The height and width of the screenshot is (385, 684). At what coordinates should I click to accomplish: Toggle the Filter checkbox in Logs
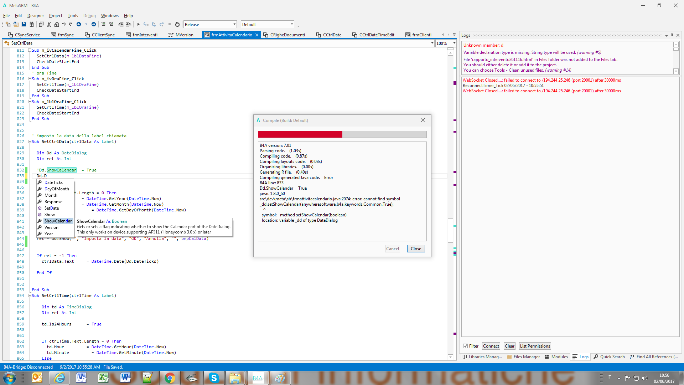pyautogui.click(x=465, y=346)
